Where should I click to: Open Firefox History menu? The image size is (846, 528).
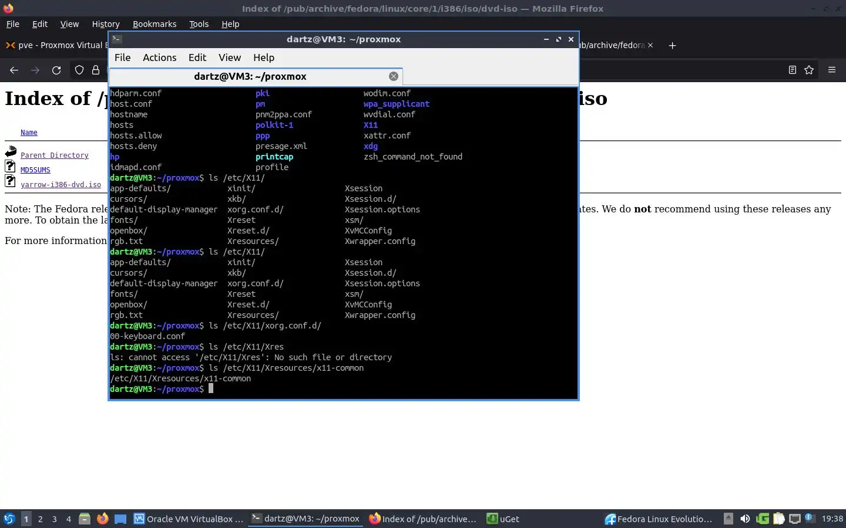[106, 24]
